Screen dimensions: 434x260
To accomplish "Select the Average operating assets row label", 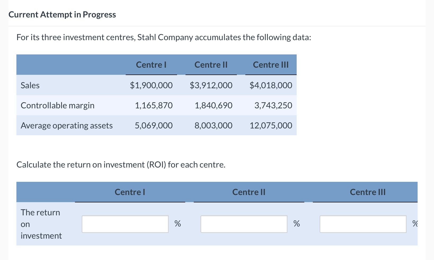I will [67, 125].
